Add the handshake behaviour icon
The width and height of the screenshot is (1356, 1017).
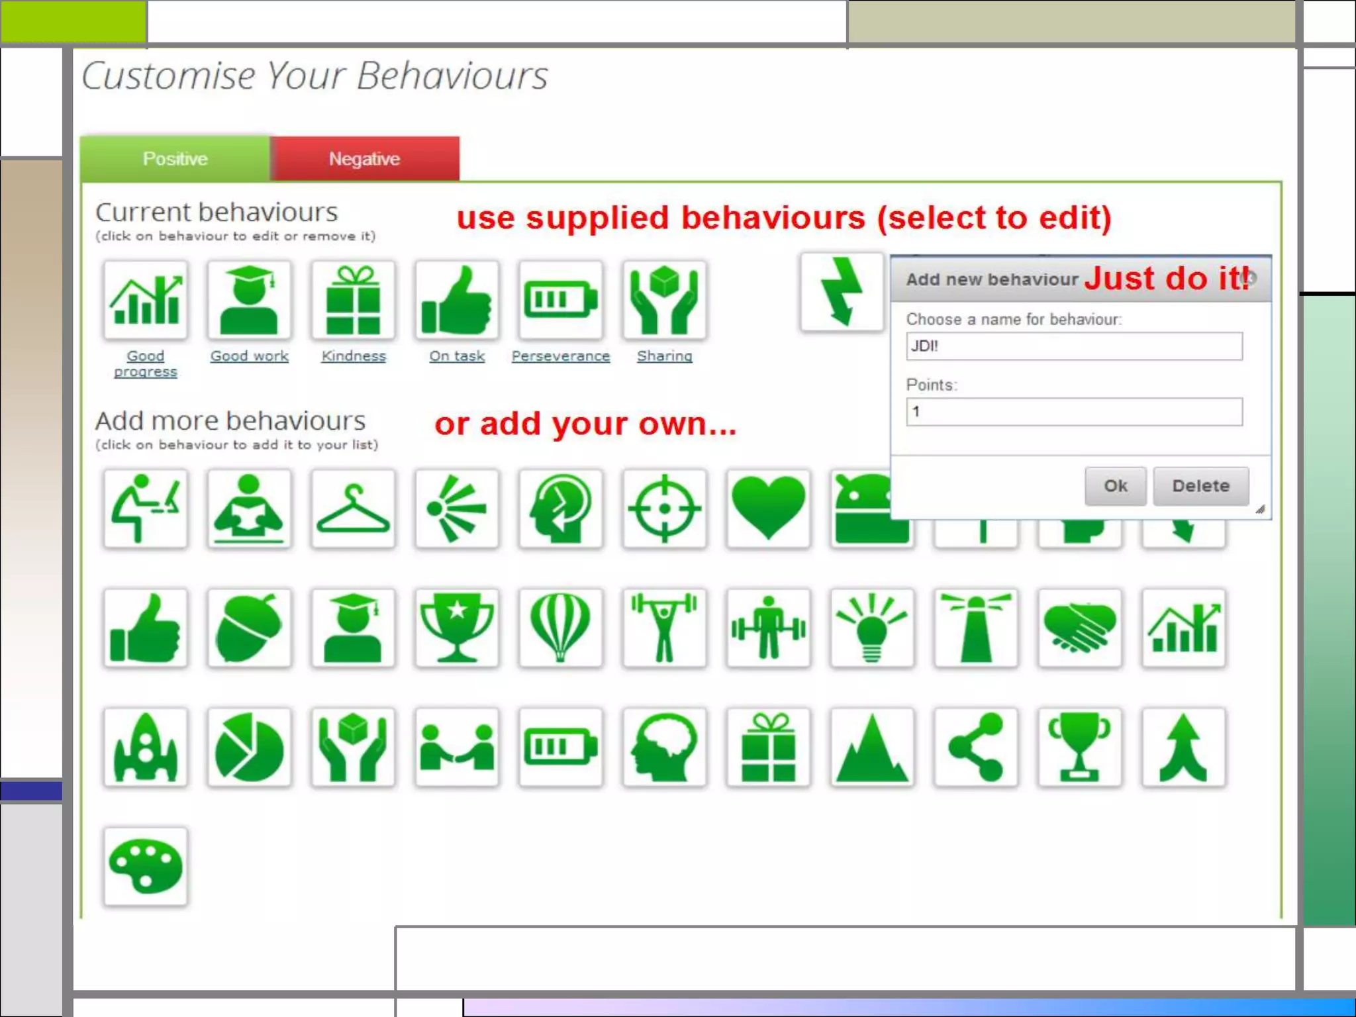(1079, 628)
